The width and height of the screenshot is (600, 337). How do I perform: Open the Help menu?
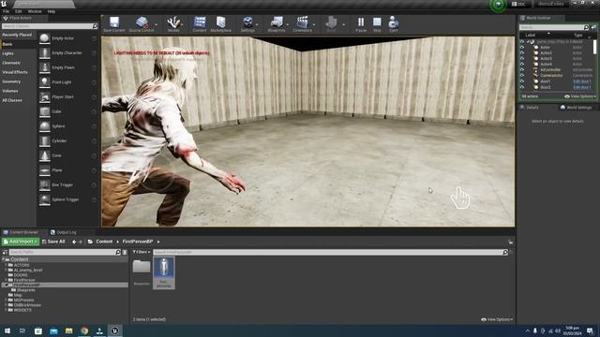pyautogui.click(x=52, y=11)
